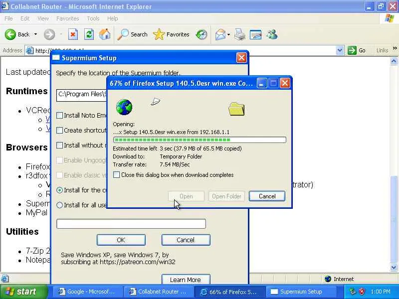The height and width of the screenshot is (299, 399).
Task: Check the Create shortcut option
Action: pyautogui.click(x=59, y=131)
